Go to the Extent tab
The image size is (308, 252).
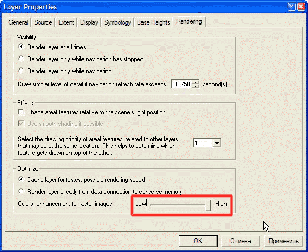[66, 22]
